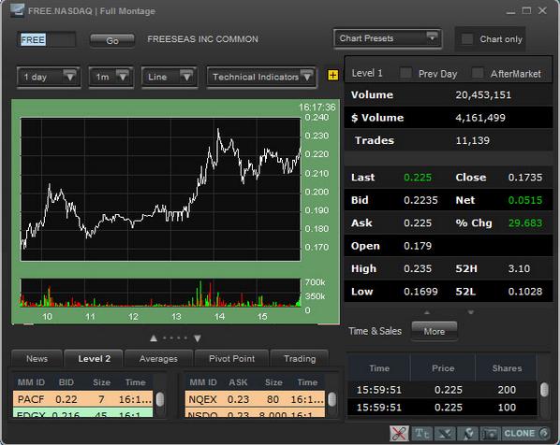
Task: Click the Volume value 20,453,151
Action: (x=483, y=94)
